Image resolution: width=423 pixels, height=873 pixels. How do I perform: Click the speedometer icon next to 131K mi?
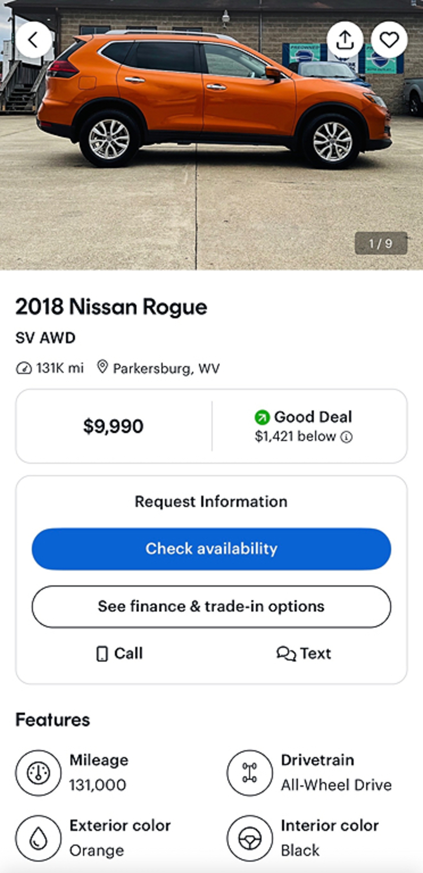tap(24, 368)
